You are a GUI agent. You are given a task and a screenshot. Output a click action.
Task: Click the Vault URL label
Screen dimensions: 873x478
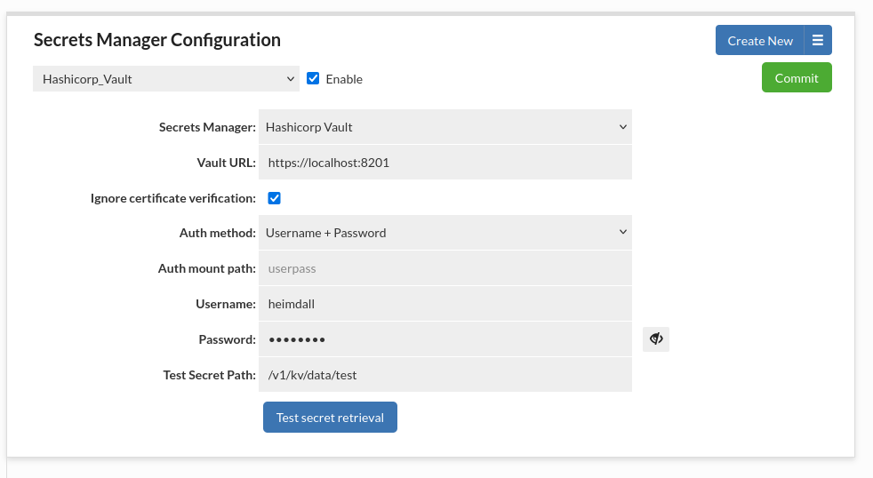(226, 163)
